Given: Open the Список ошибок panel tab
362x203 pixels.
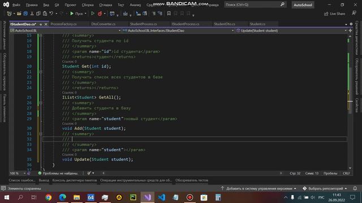Looking at the screenshot, I should [x=22, y=180].
